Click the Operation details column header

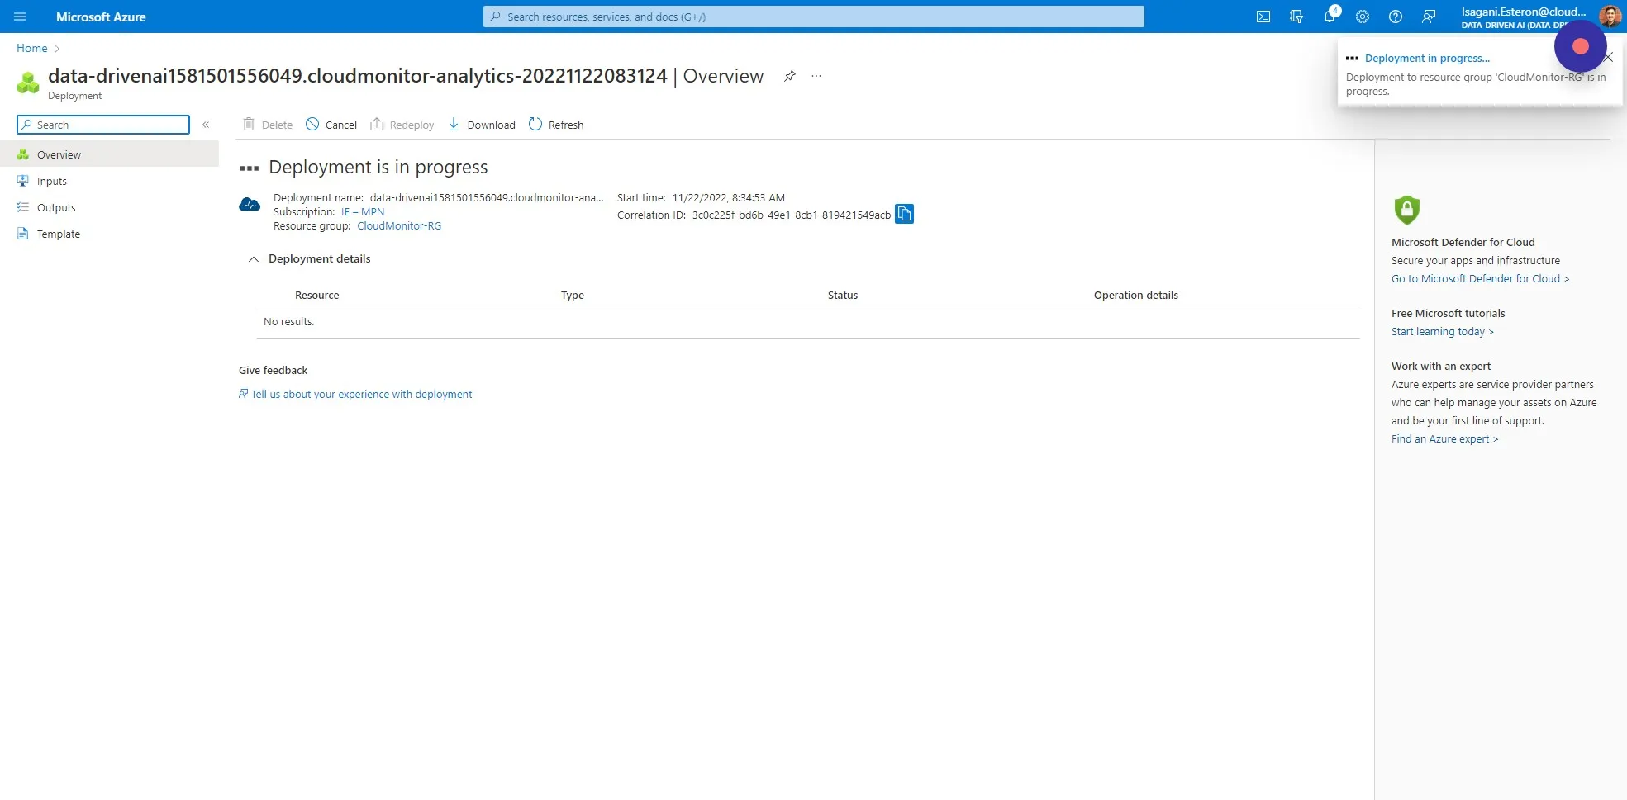[1136, 295]
